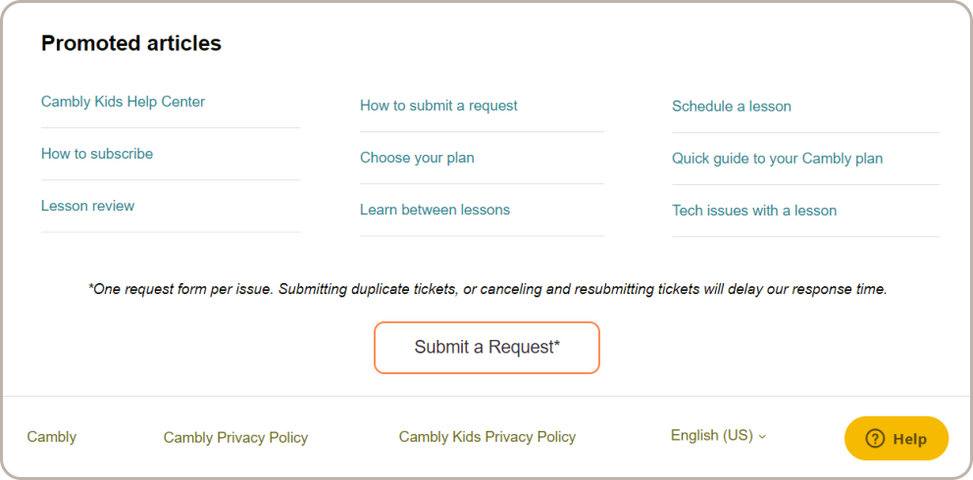Click the Promoted articles heading

tap(131, 43)
